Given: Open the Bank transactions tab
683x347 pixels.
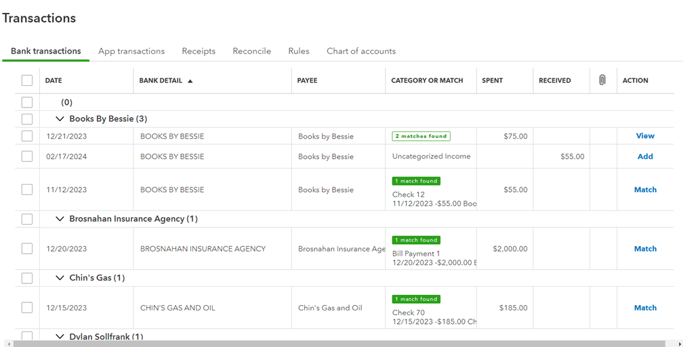Looking at the screenshot, I should pos(46,51).
